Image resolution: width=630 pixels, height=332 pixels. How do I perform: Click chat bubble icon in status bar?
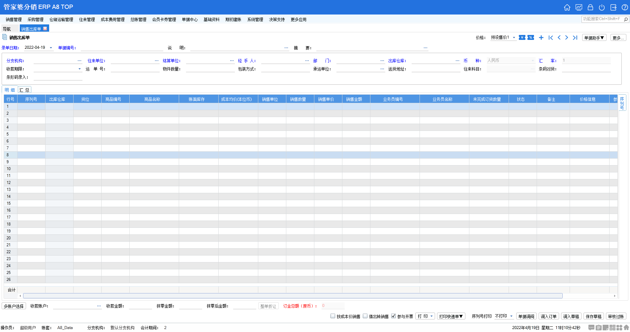click(591, 327)
